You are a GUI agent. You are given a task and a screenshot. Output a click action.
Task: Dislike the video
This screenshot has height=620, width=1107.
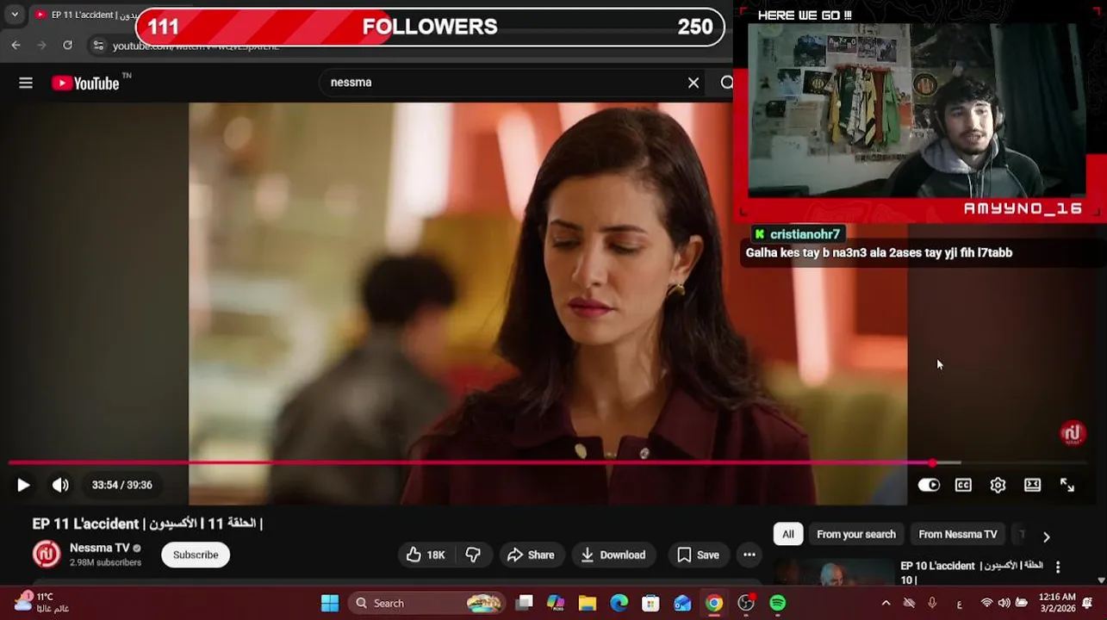[x=474, y=555]
